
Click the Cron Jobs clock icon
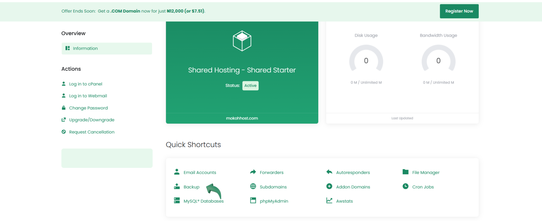click(405, 186)
